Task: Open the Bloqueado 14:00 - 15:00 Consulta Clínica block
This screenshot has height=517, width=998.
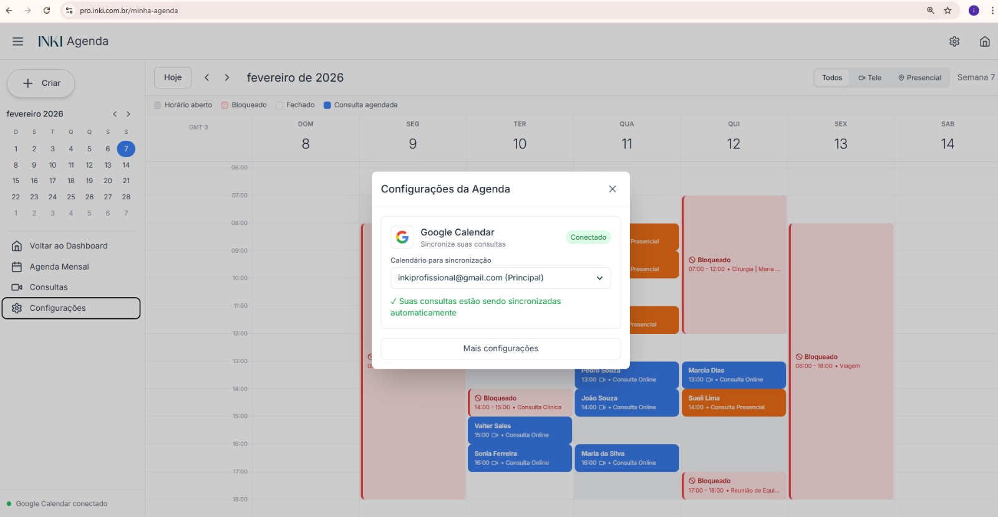Action: point(520,402)
